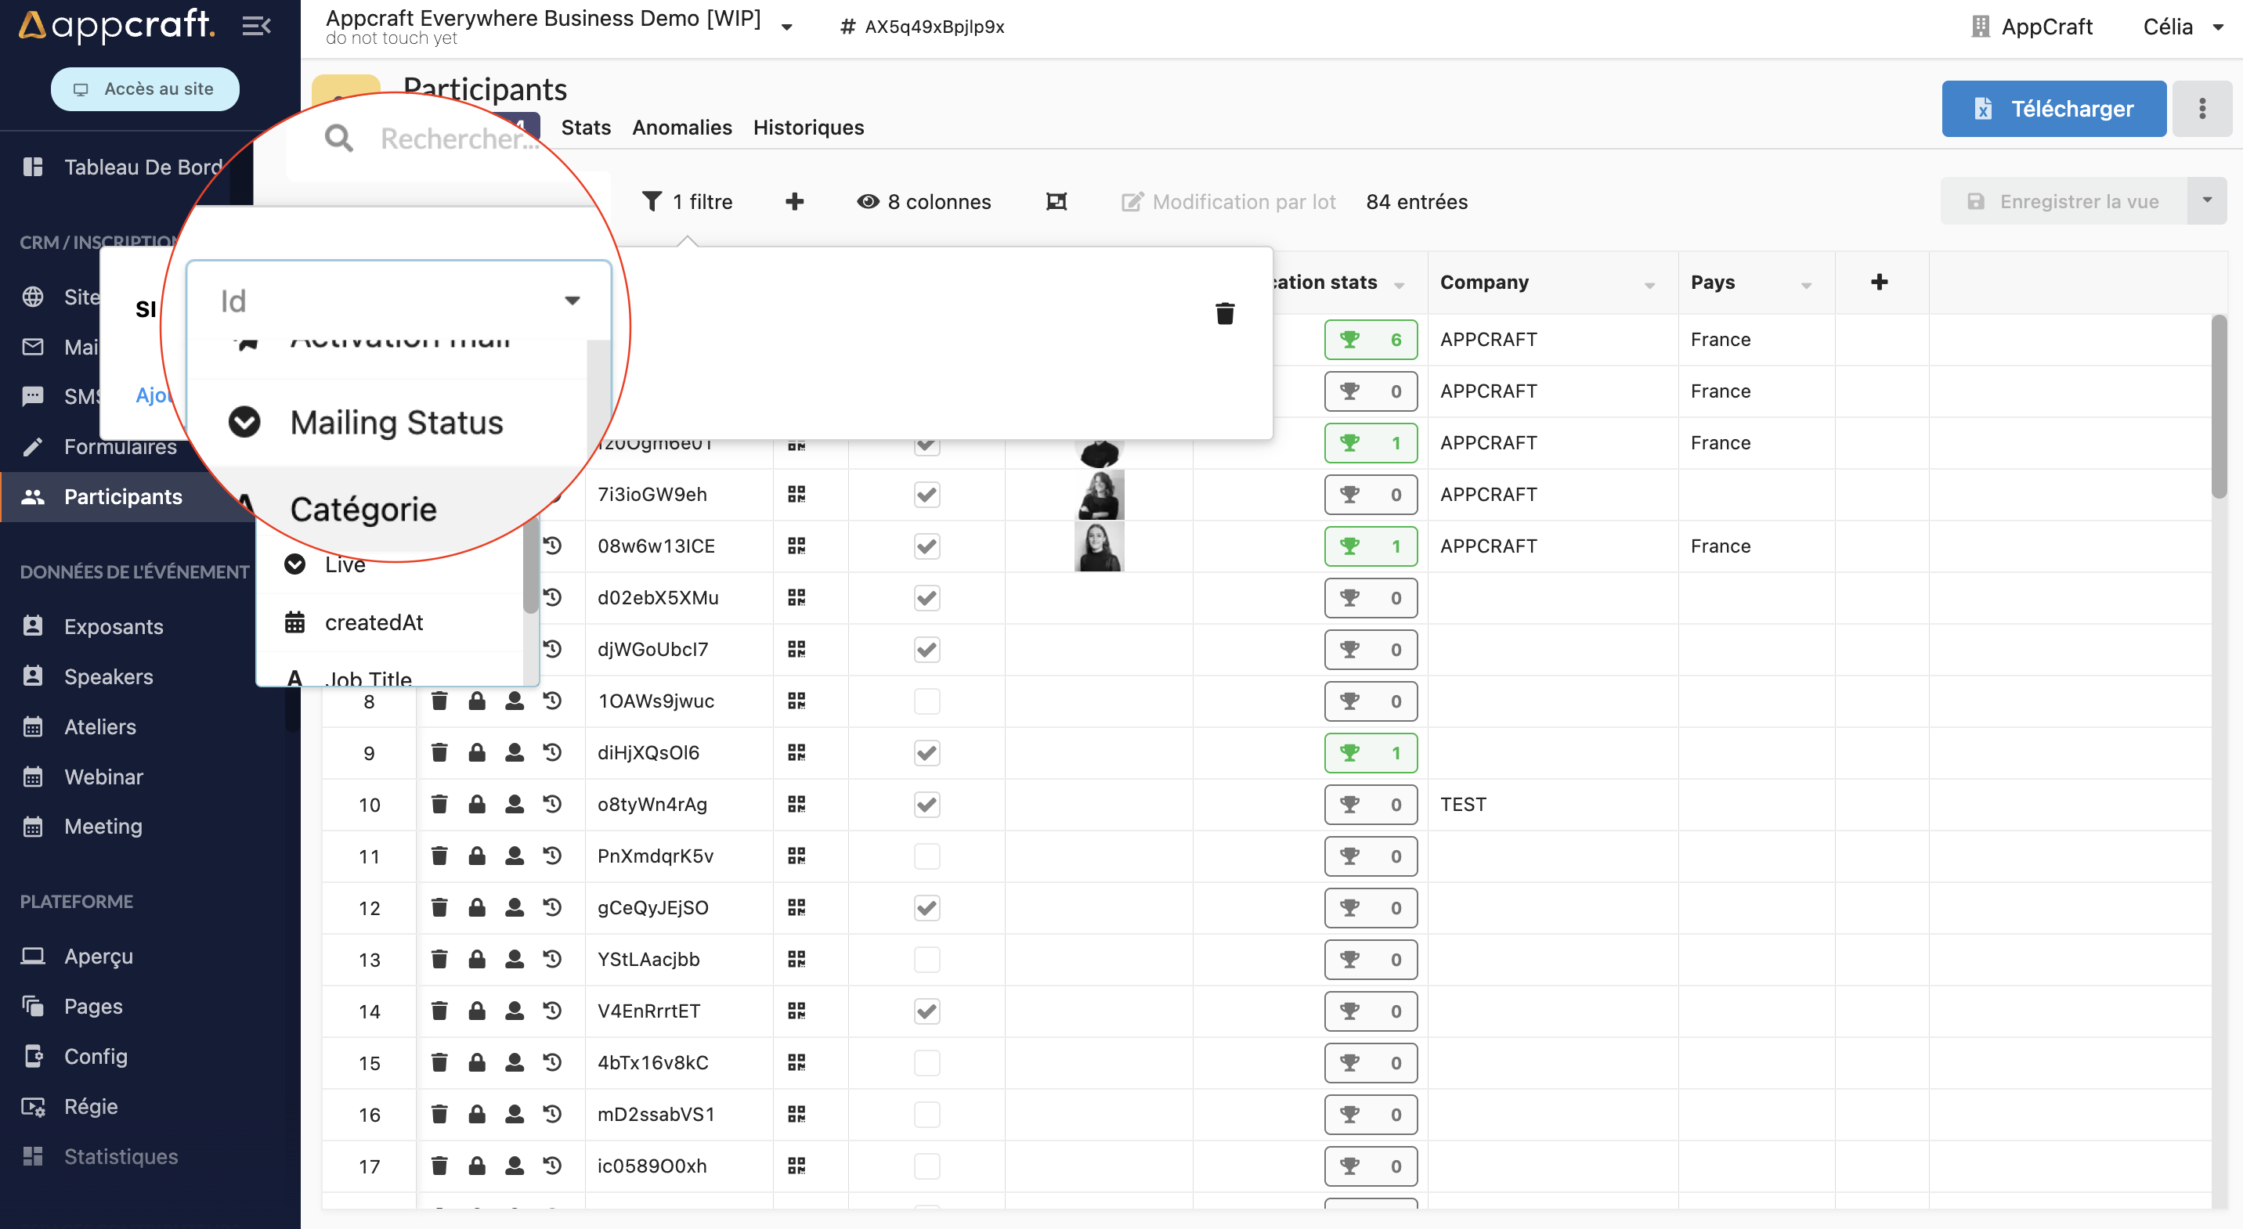Click the green trophy badge showing 6
The height and width of the screenshot is (1229, 2243).
[x=1371, y=340]
